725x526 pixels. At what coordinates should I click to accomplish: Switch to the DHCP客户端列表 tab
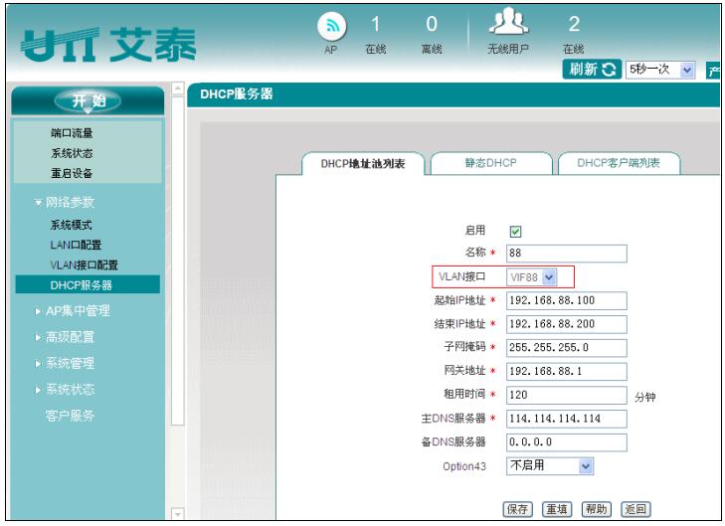619,163
